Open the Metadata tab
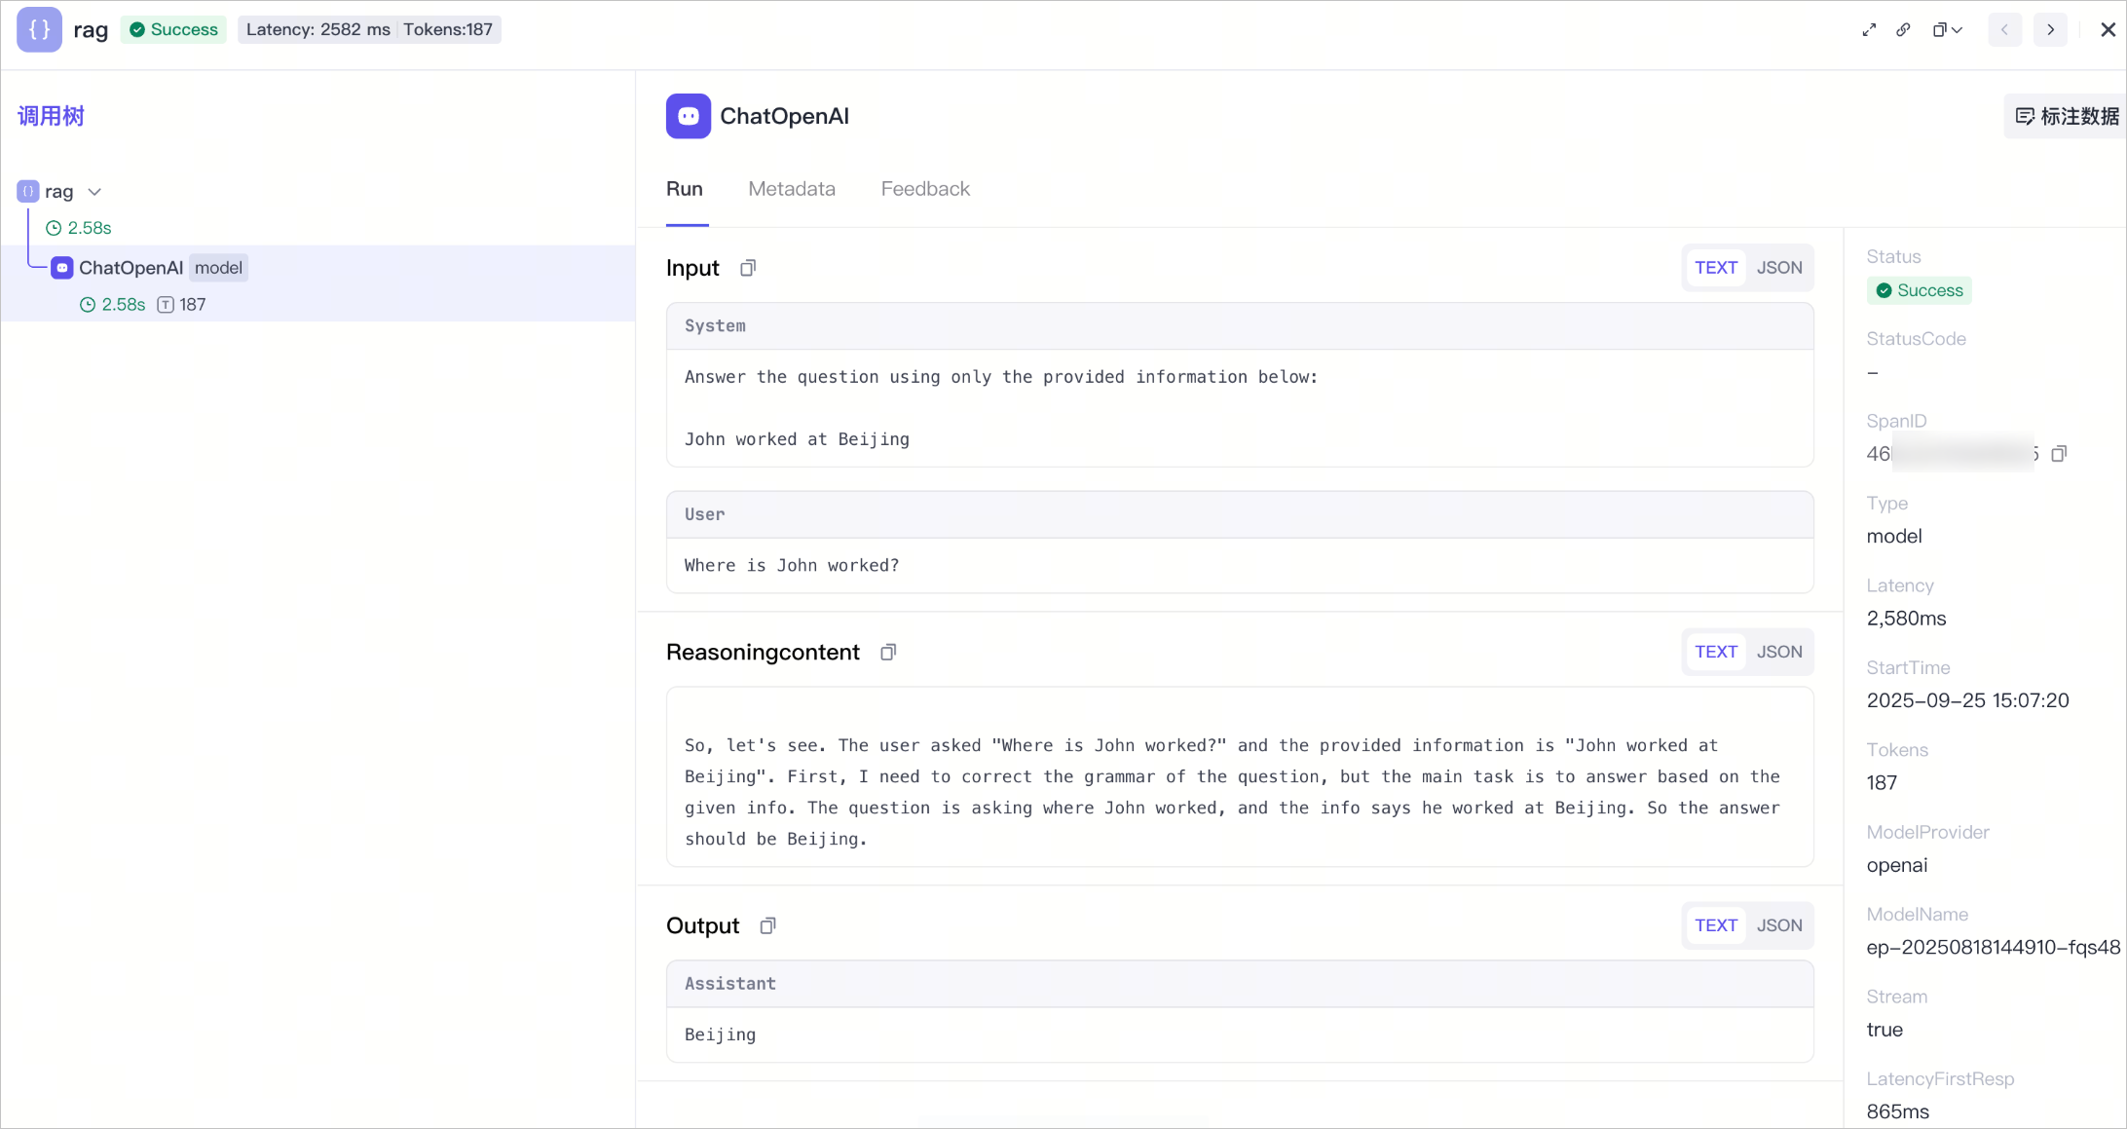 (x=792, y=189)
